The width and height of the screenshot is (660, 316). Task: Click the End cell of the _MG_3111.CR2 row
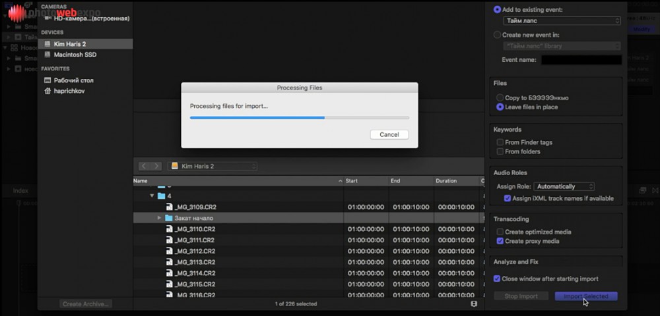[411, 240]
